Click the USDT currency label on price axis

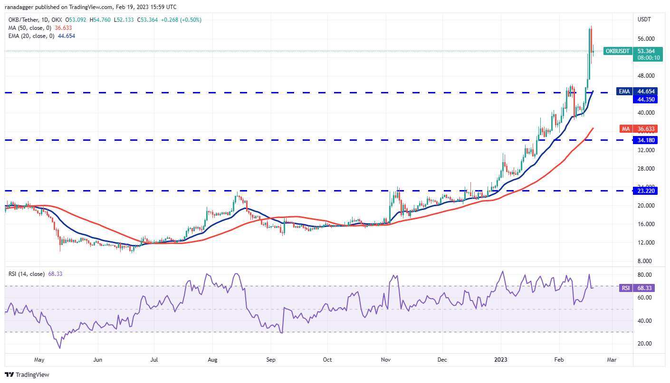(644, 19)
